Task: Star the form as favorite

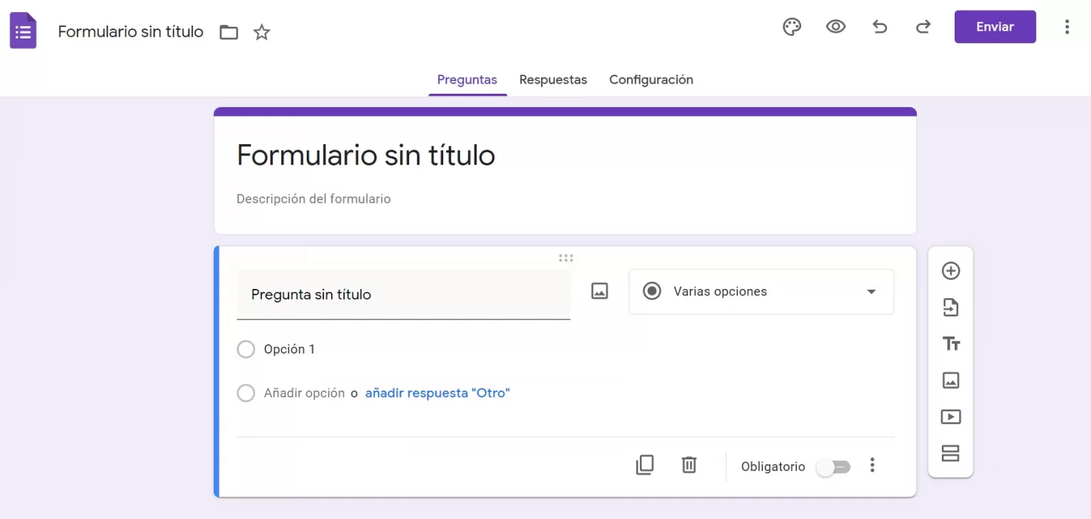Action: [x=262, y=32]
